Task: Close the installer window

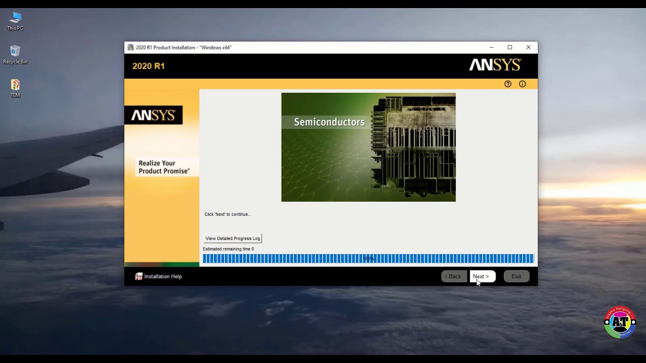Action: (x=528, y=47)
